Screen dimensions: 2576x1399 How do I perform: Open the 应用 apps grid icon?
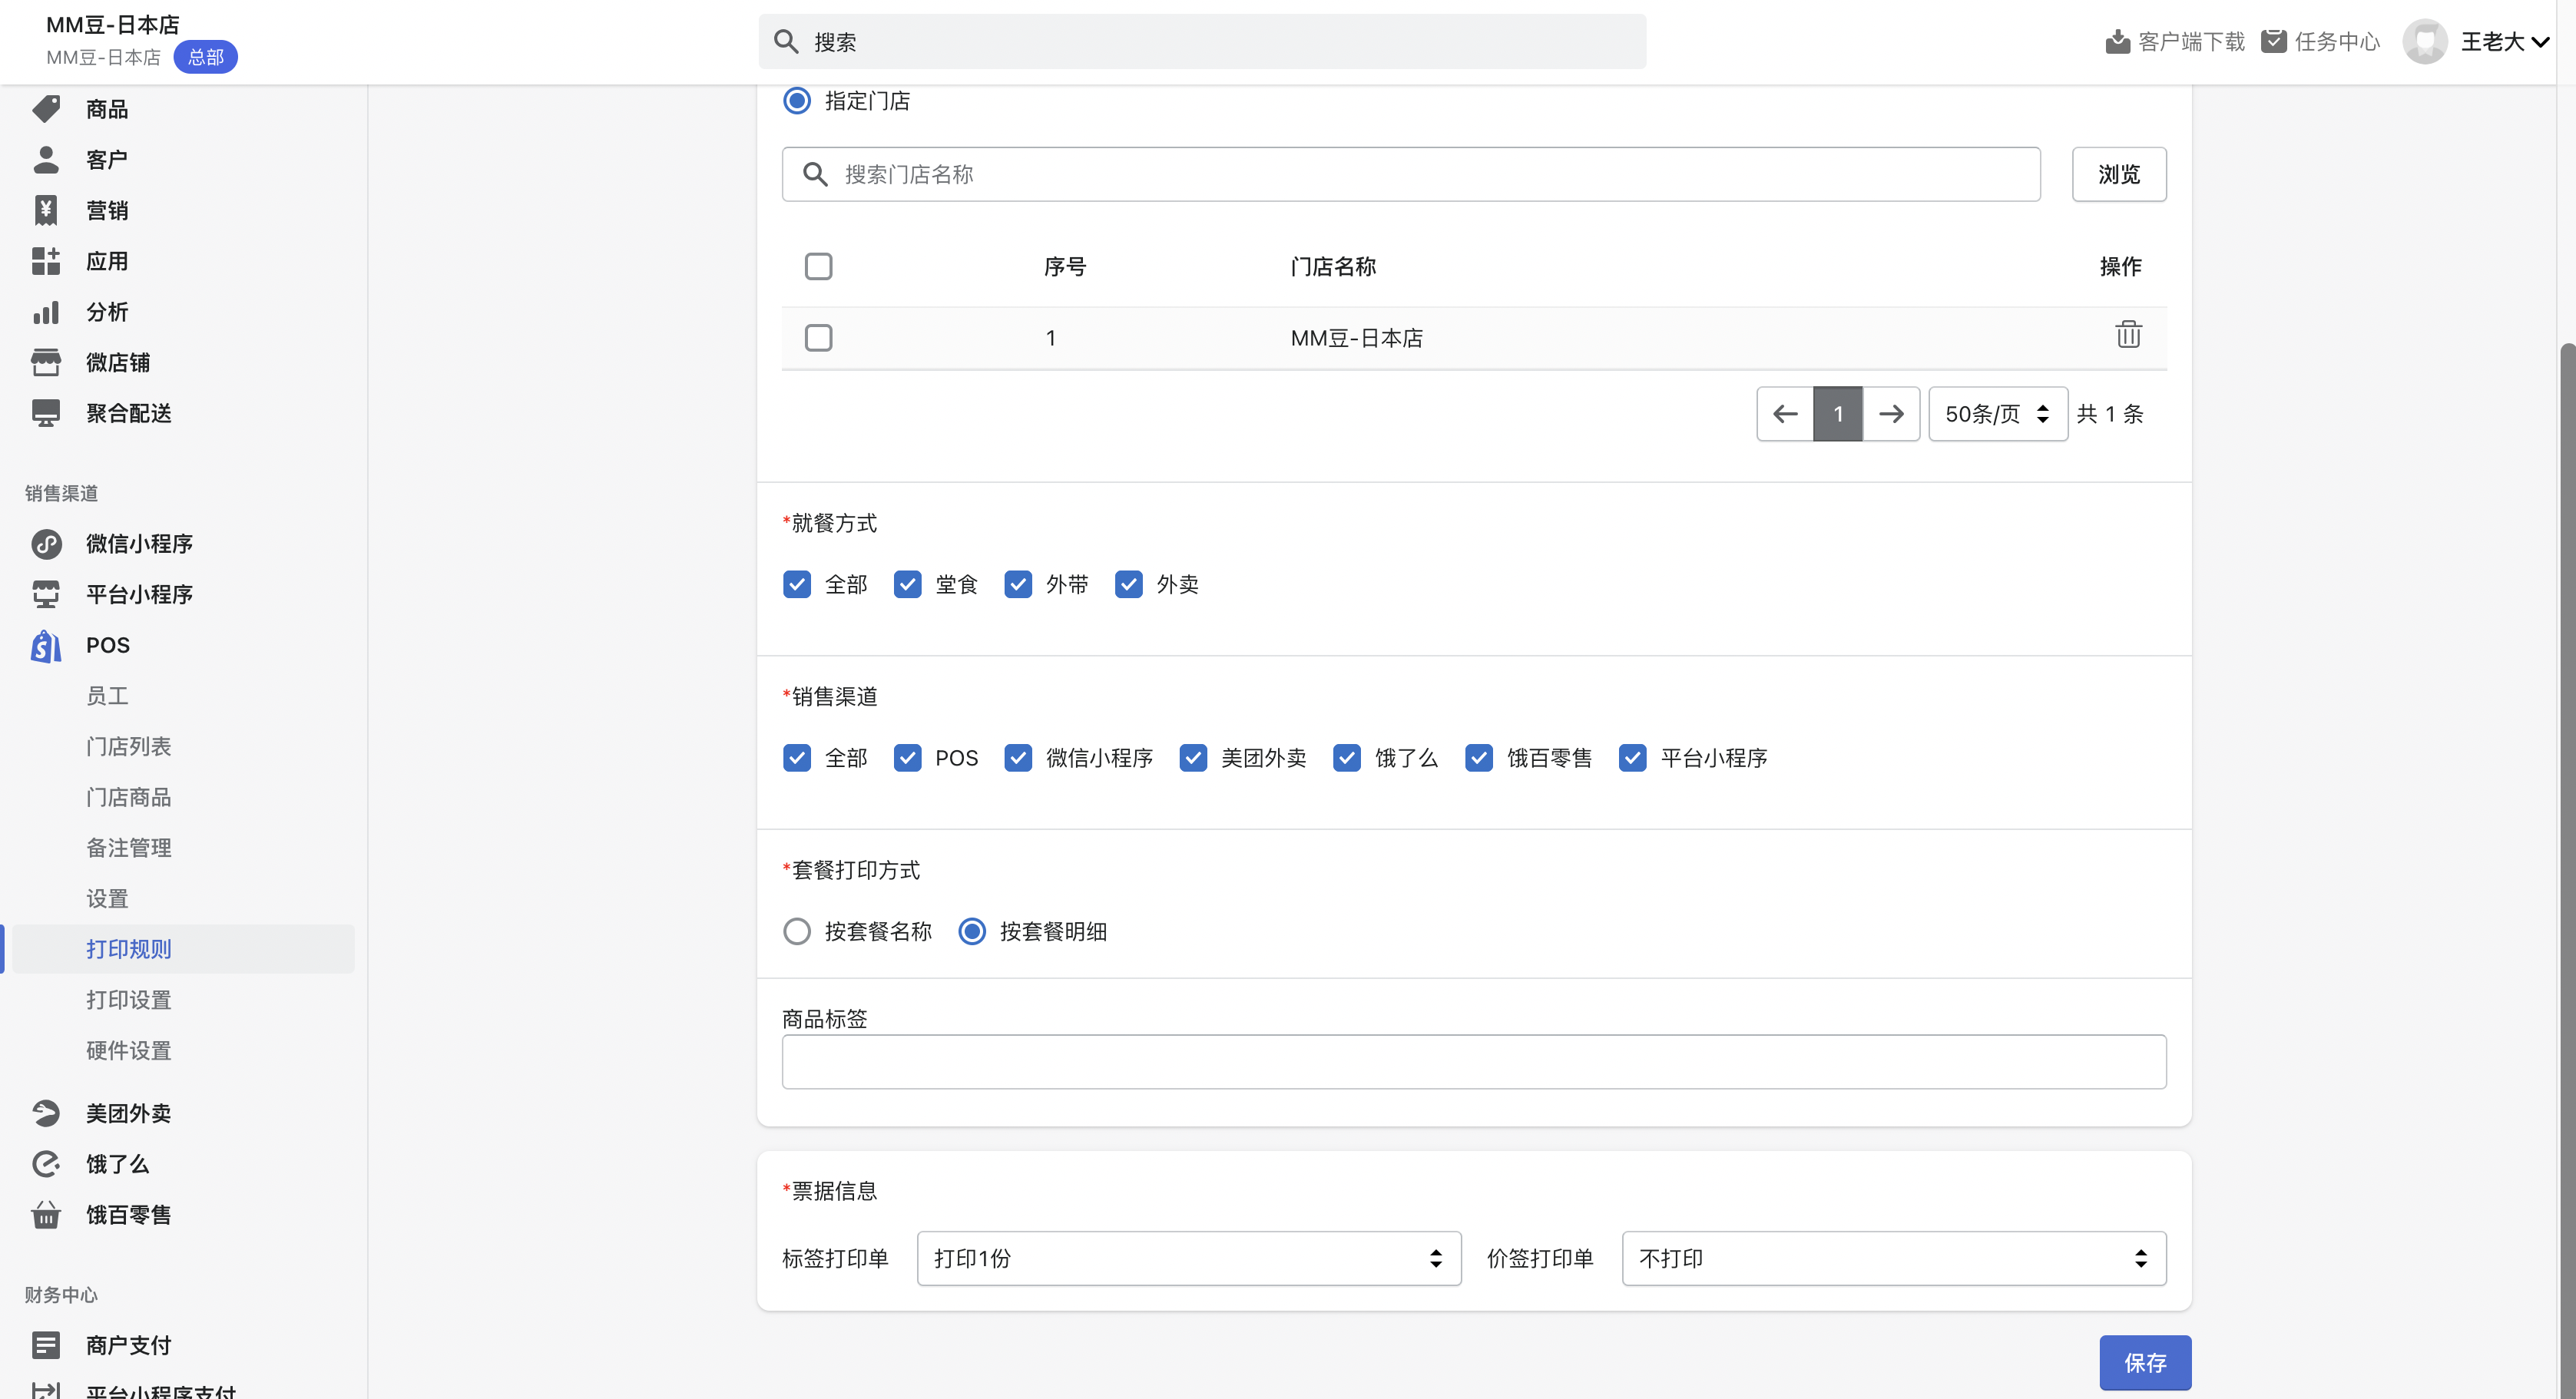[x=46, y=261]
